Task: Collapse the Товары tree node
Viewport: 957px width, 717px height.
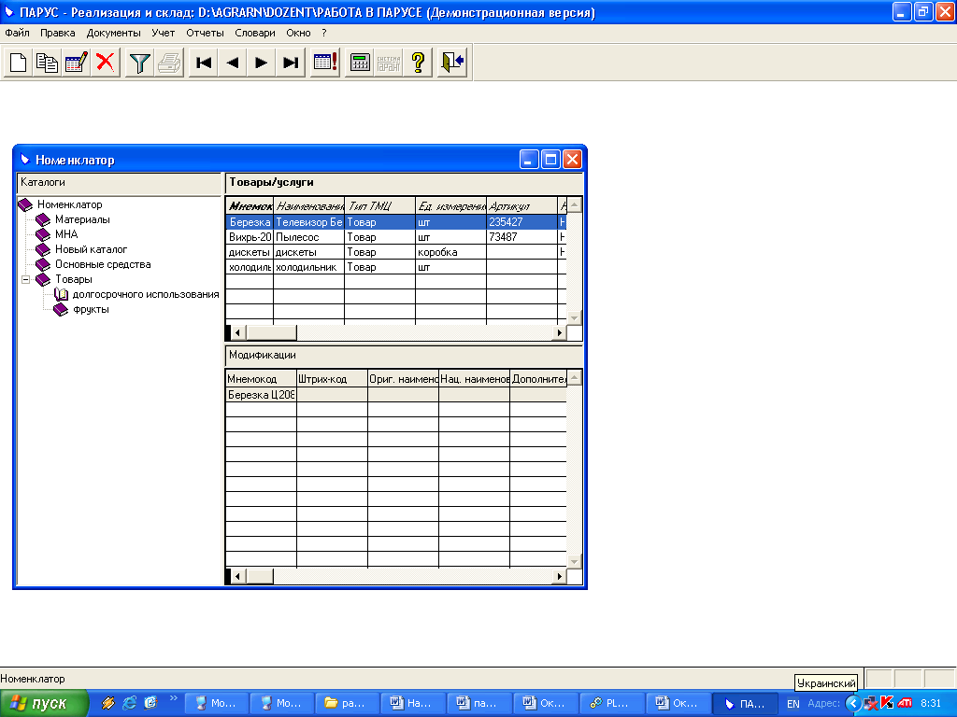Action: (x=25, y=280)
